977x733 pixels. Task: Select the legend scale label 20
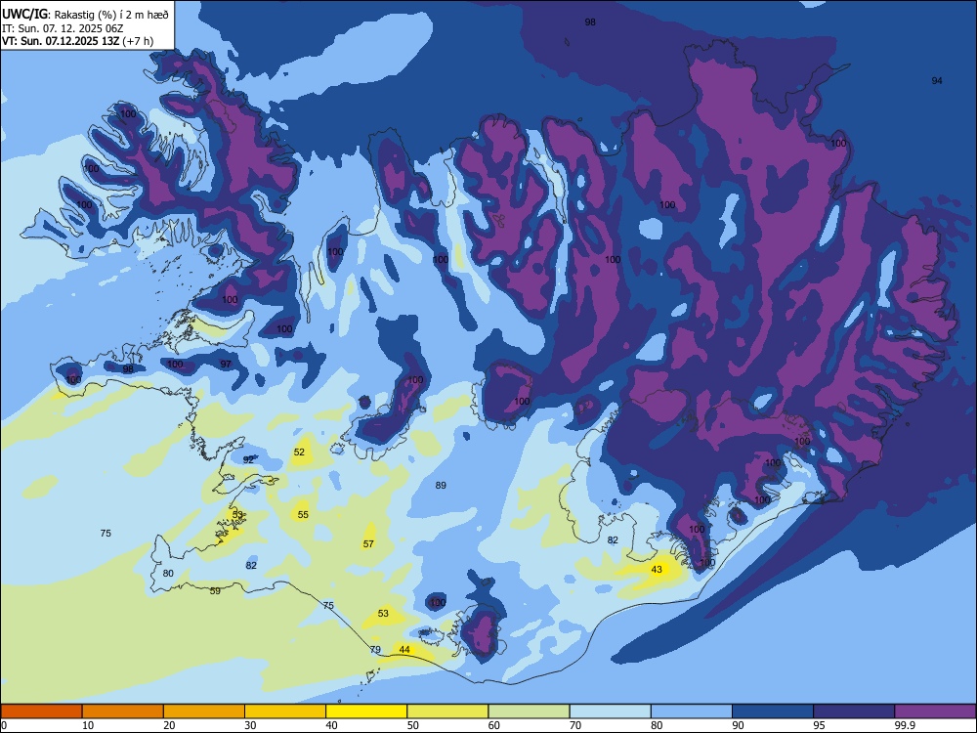click(x=169, y=725)
